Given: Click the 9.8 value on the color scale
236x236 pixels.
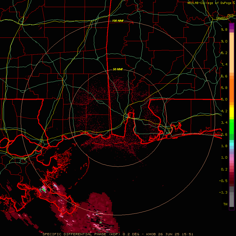Looking at the screenshot, I should click(224, 29).
